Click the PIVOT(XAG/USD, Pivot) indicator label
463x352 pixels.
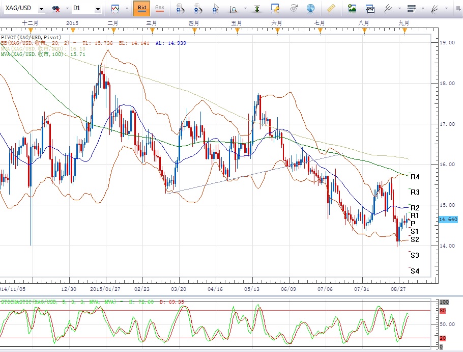point(31,37)
